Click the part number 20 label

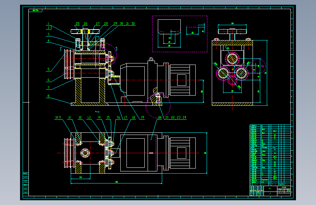160,117
